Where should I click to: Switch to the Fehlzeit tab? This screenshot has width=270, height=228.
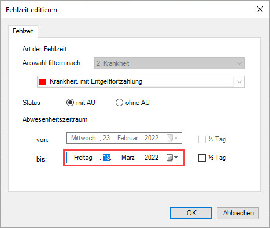pos(23,31)
